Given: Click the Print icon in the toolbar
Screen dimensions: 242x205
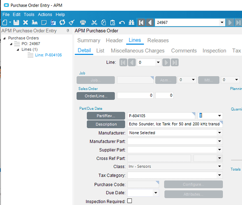Looking at the screenshot, I should [83, 23].
